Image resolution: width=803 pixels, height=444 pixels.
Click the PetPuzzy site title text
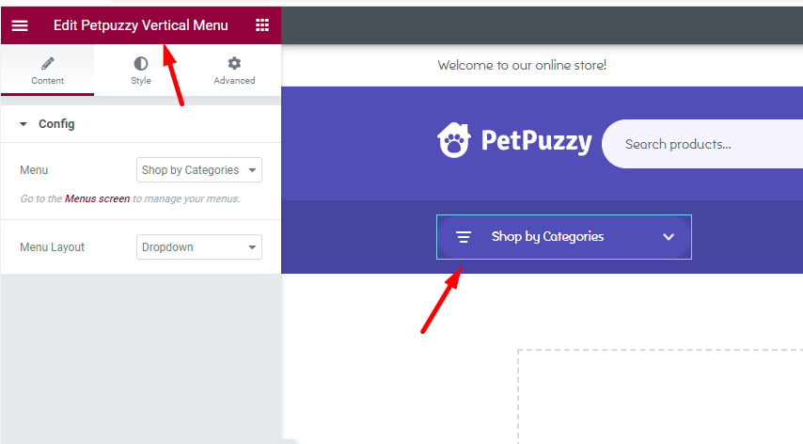coord(536,141)
